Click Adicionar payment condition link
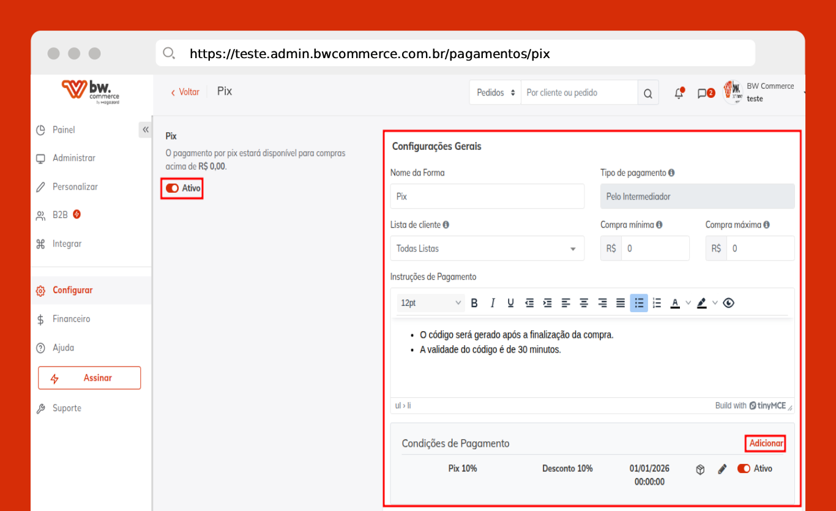Screen dimensions: 836x511 coord(766,443)
